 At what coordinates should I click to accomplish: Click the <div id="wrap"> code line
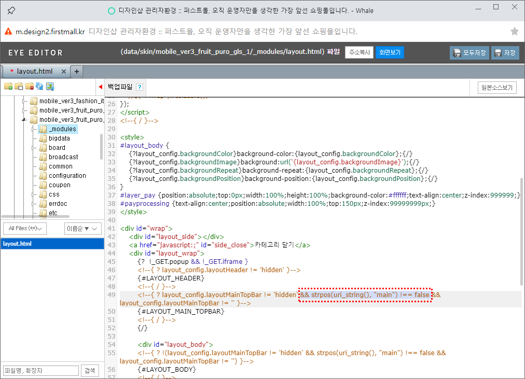[x=146, y=229]
